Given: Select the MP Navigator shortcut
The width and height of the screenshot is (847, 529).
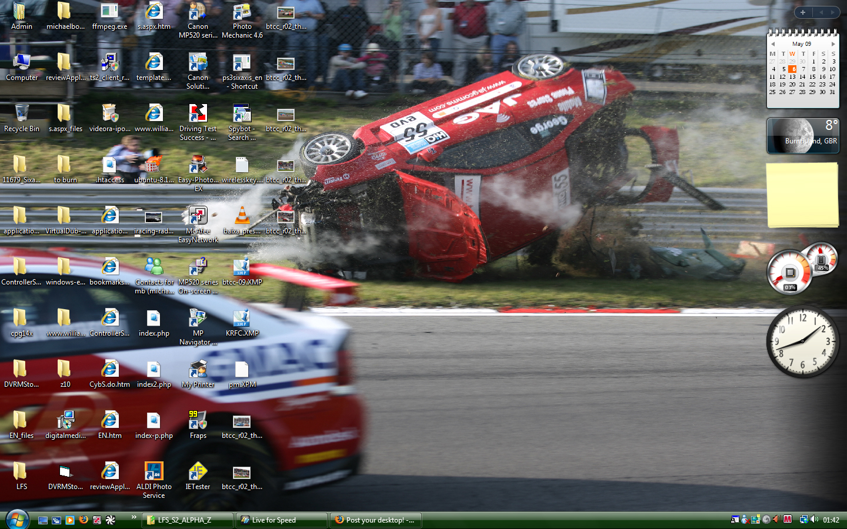Looking at the screenshot, I should click(198, 327).
